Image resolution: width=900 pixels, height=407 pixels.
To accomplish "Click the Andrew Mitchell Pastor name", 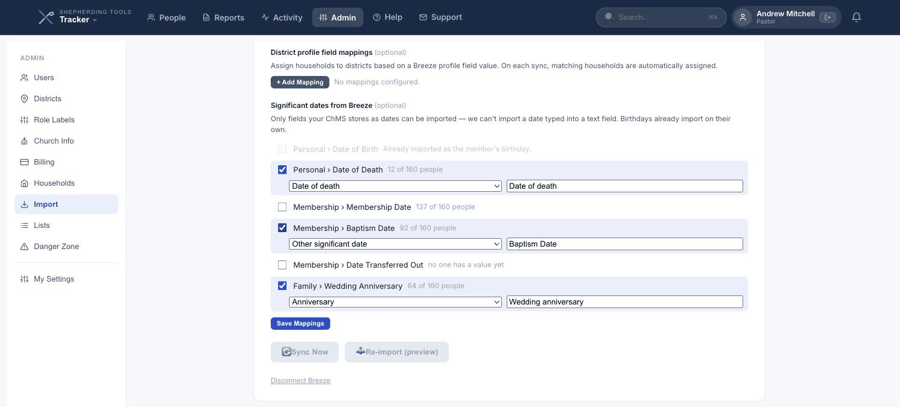I will point(785,17).
